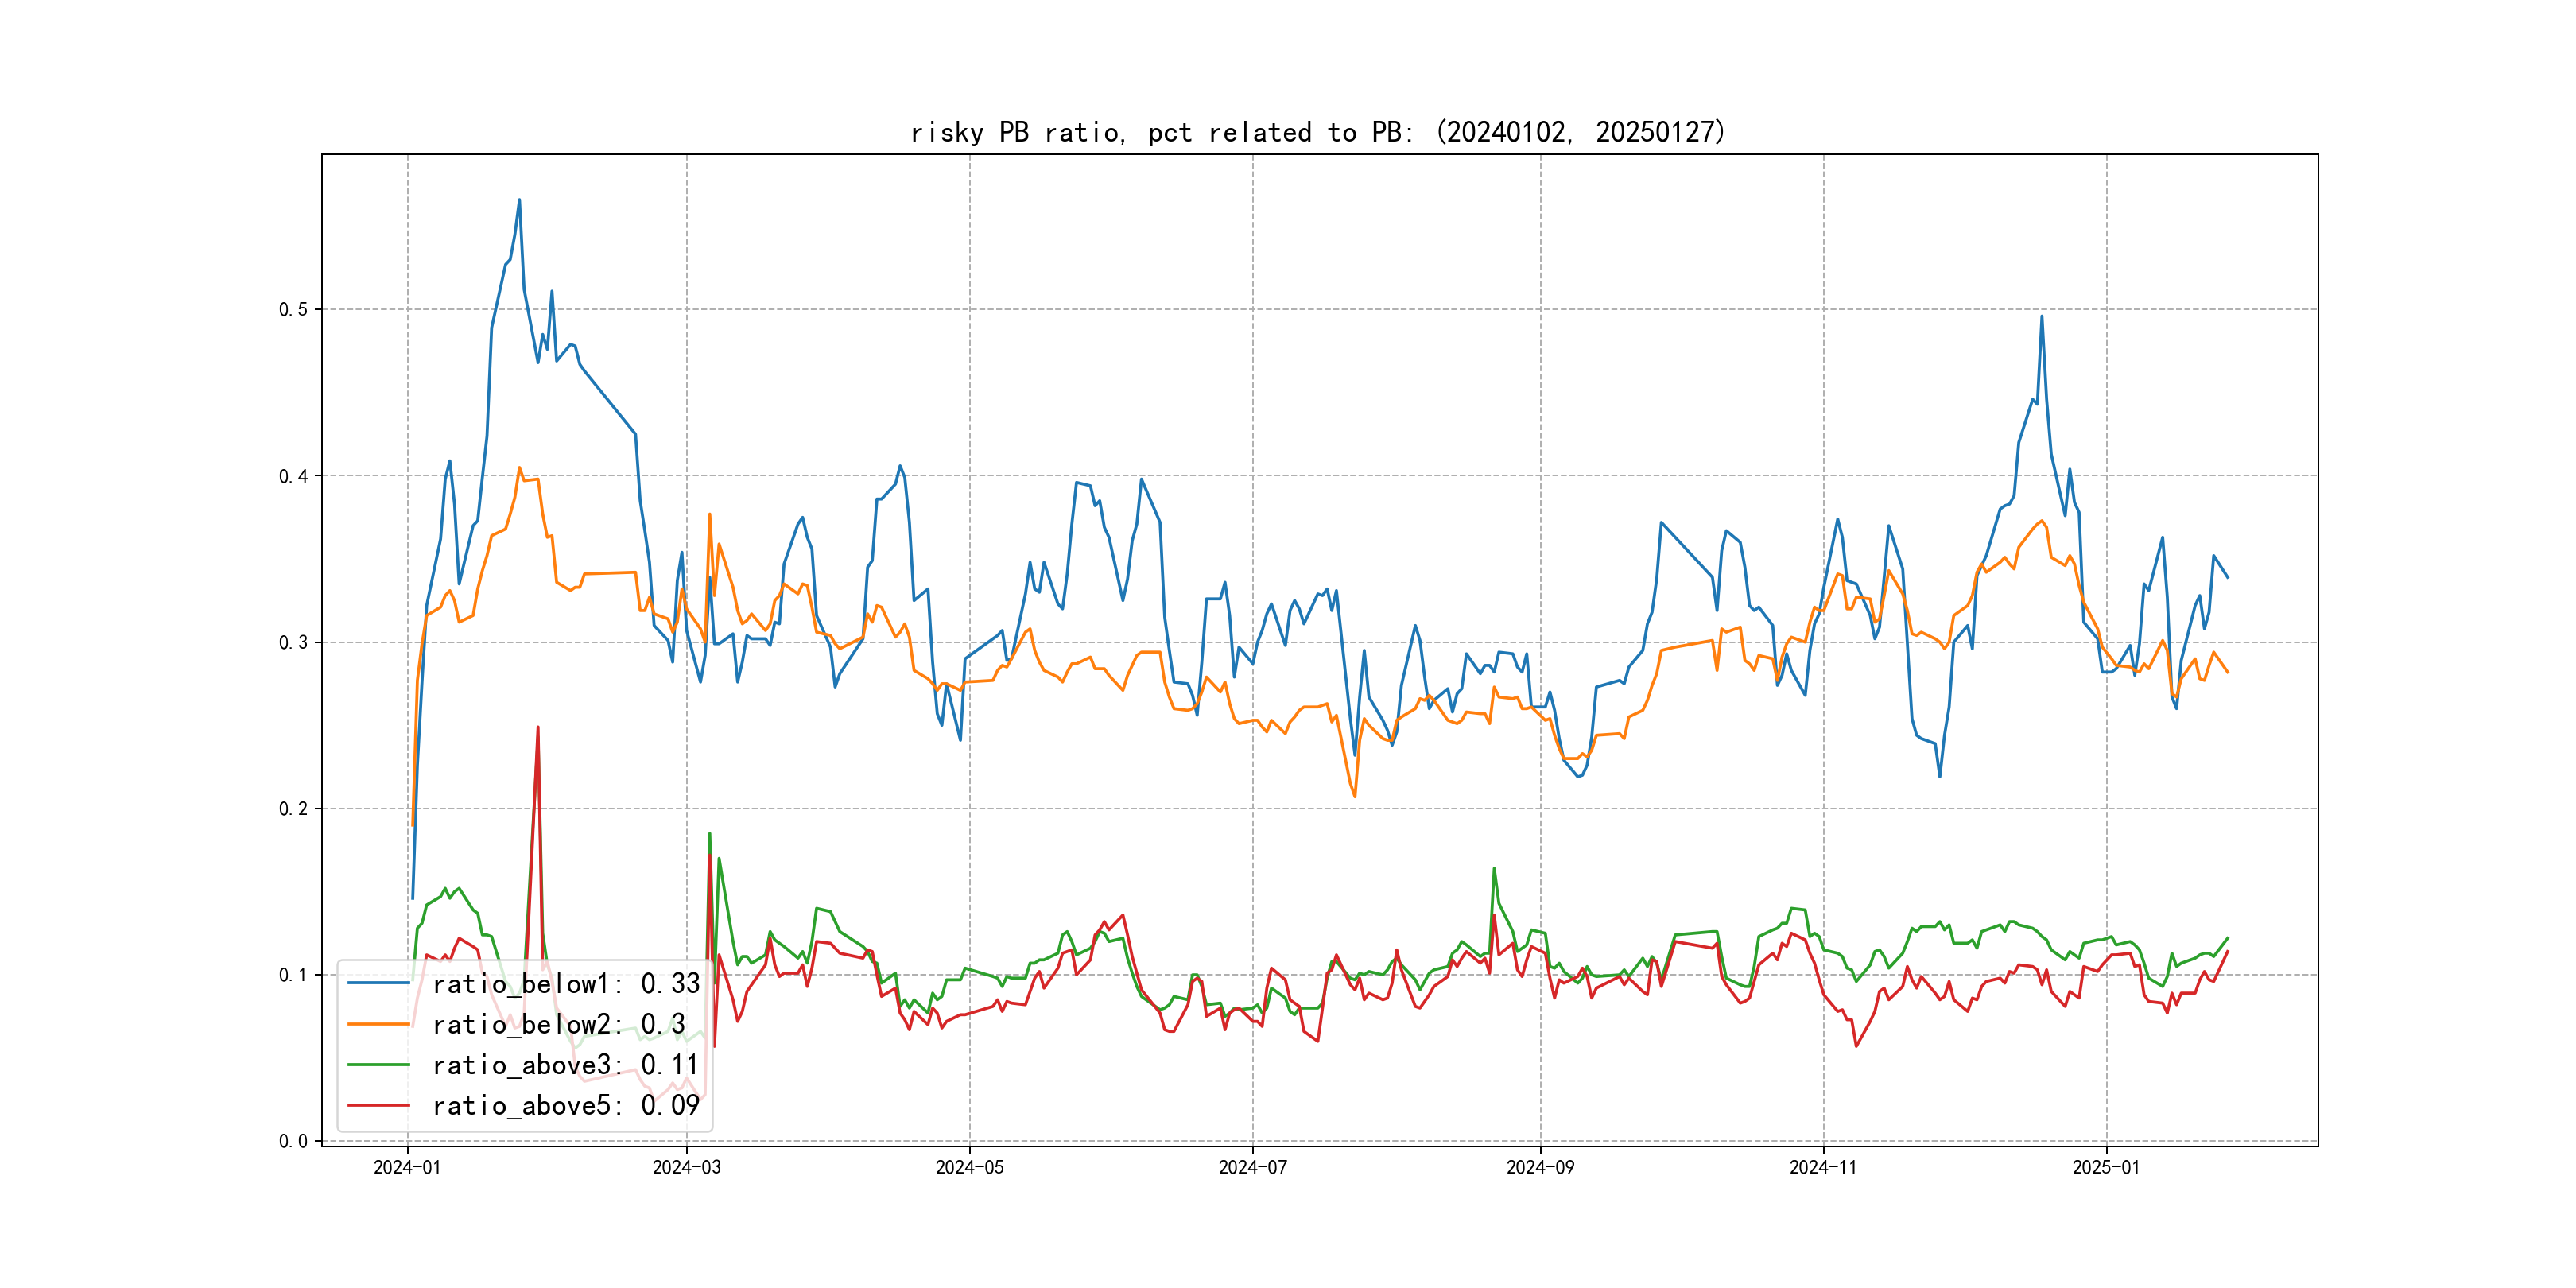Click the 2025-01 x-axis tick label
The image size is (2576, 1288).
pyautogui.click(x=2106, y=1167)
